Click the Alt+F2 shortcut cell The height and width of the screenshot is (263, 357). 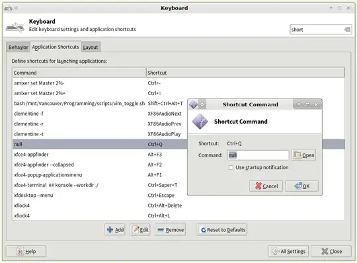155,165
